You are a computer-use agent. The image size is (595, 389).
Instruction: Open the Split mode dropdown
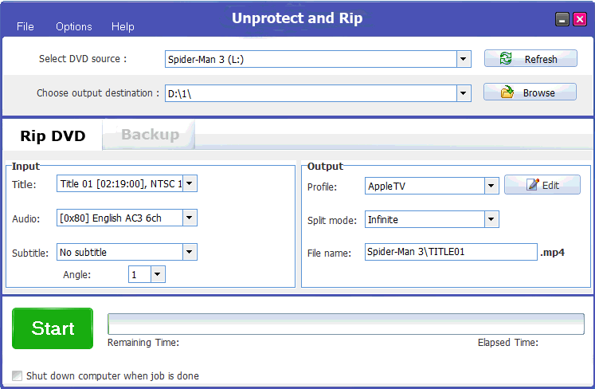pos(491,219)
